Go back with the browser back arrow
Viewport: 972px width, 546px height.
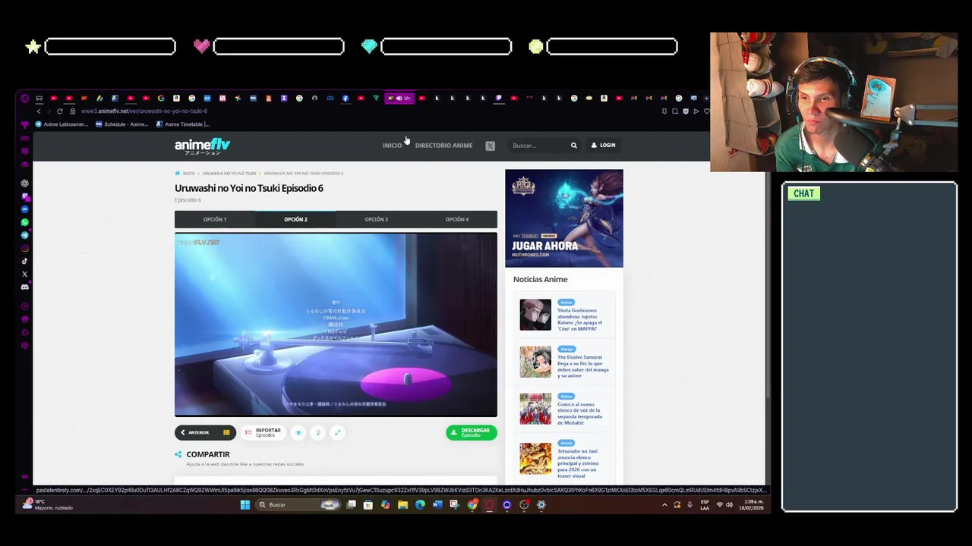39,111
